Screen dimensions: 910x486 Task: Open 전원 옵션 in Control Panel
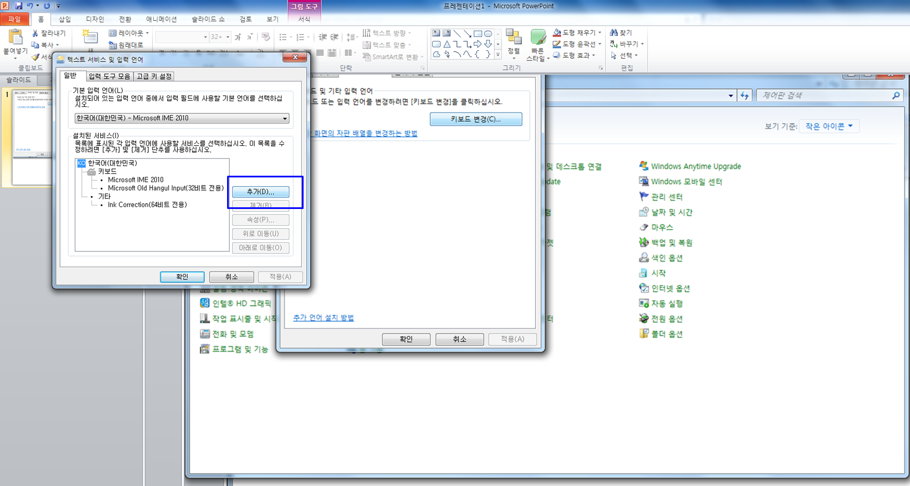tap(667, 319)
